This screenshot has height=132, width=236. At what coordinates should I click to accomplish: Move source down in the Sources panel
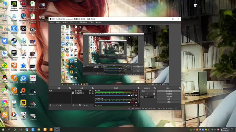[x=87, y=105]
